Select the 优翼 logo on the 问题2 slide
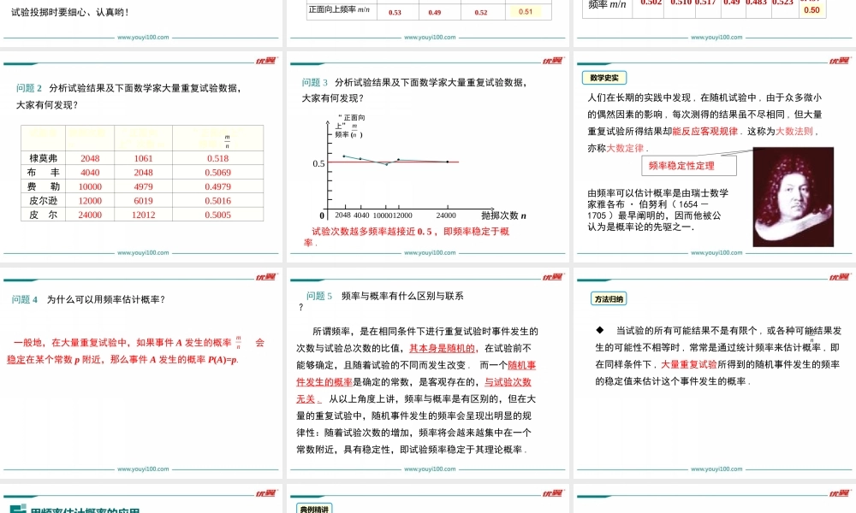The image size is (856, 513). [266, 59]
